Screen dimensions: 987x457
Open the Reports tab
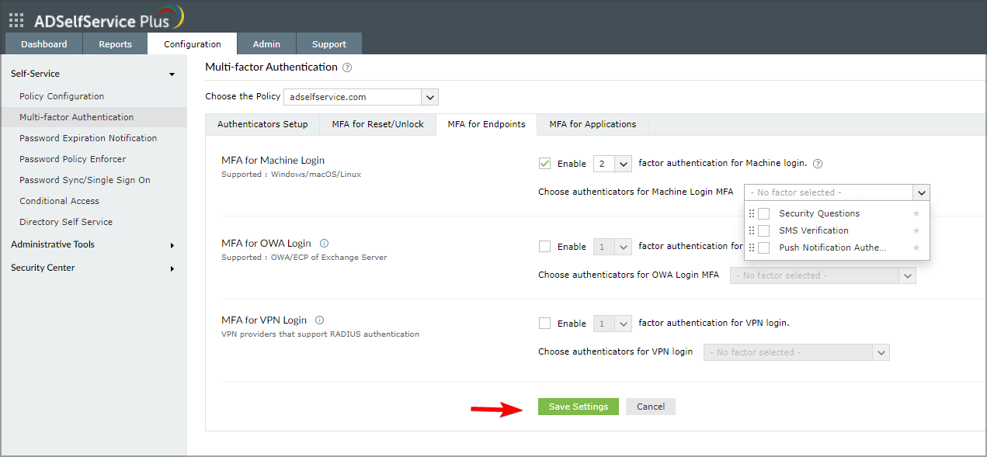point(115,44)
